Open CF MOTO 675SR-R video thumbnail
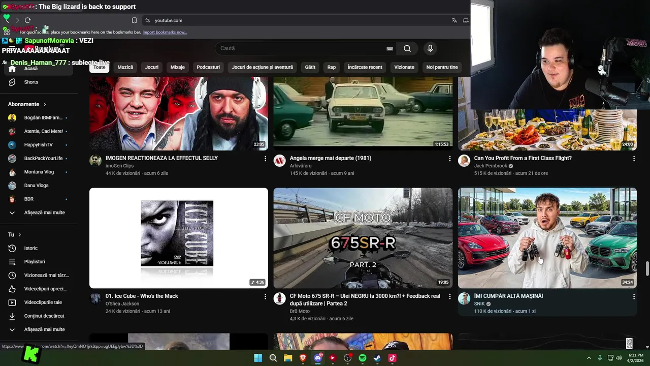Image resolution: width=650 pixels, height=366 pixels. 363,238
